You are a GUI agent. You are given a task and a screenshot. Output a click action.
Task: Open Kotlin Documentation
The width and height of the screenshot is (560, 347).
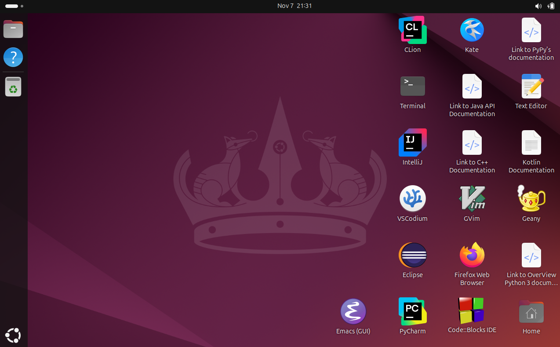[531, 142]
